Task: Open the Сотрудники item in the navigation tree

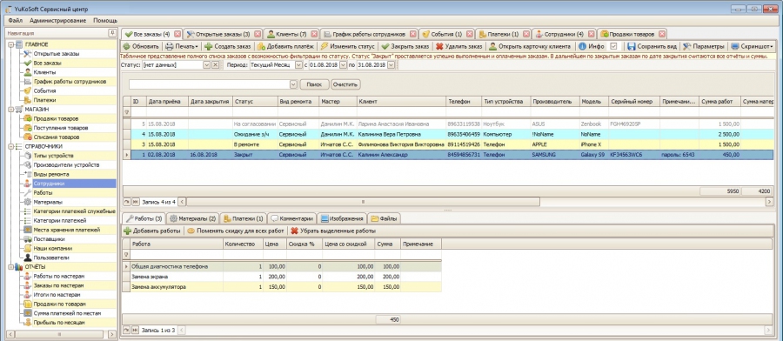Action: [49, 184]
